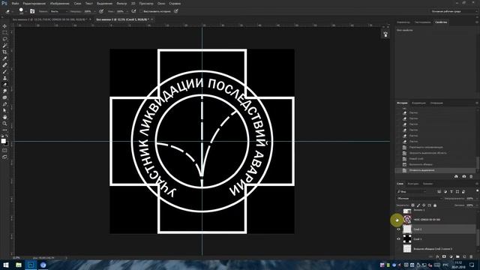Select the Слой 1 layer thumbnail
Screen dimensions: 480x270
tap(407, 238)
